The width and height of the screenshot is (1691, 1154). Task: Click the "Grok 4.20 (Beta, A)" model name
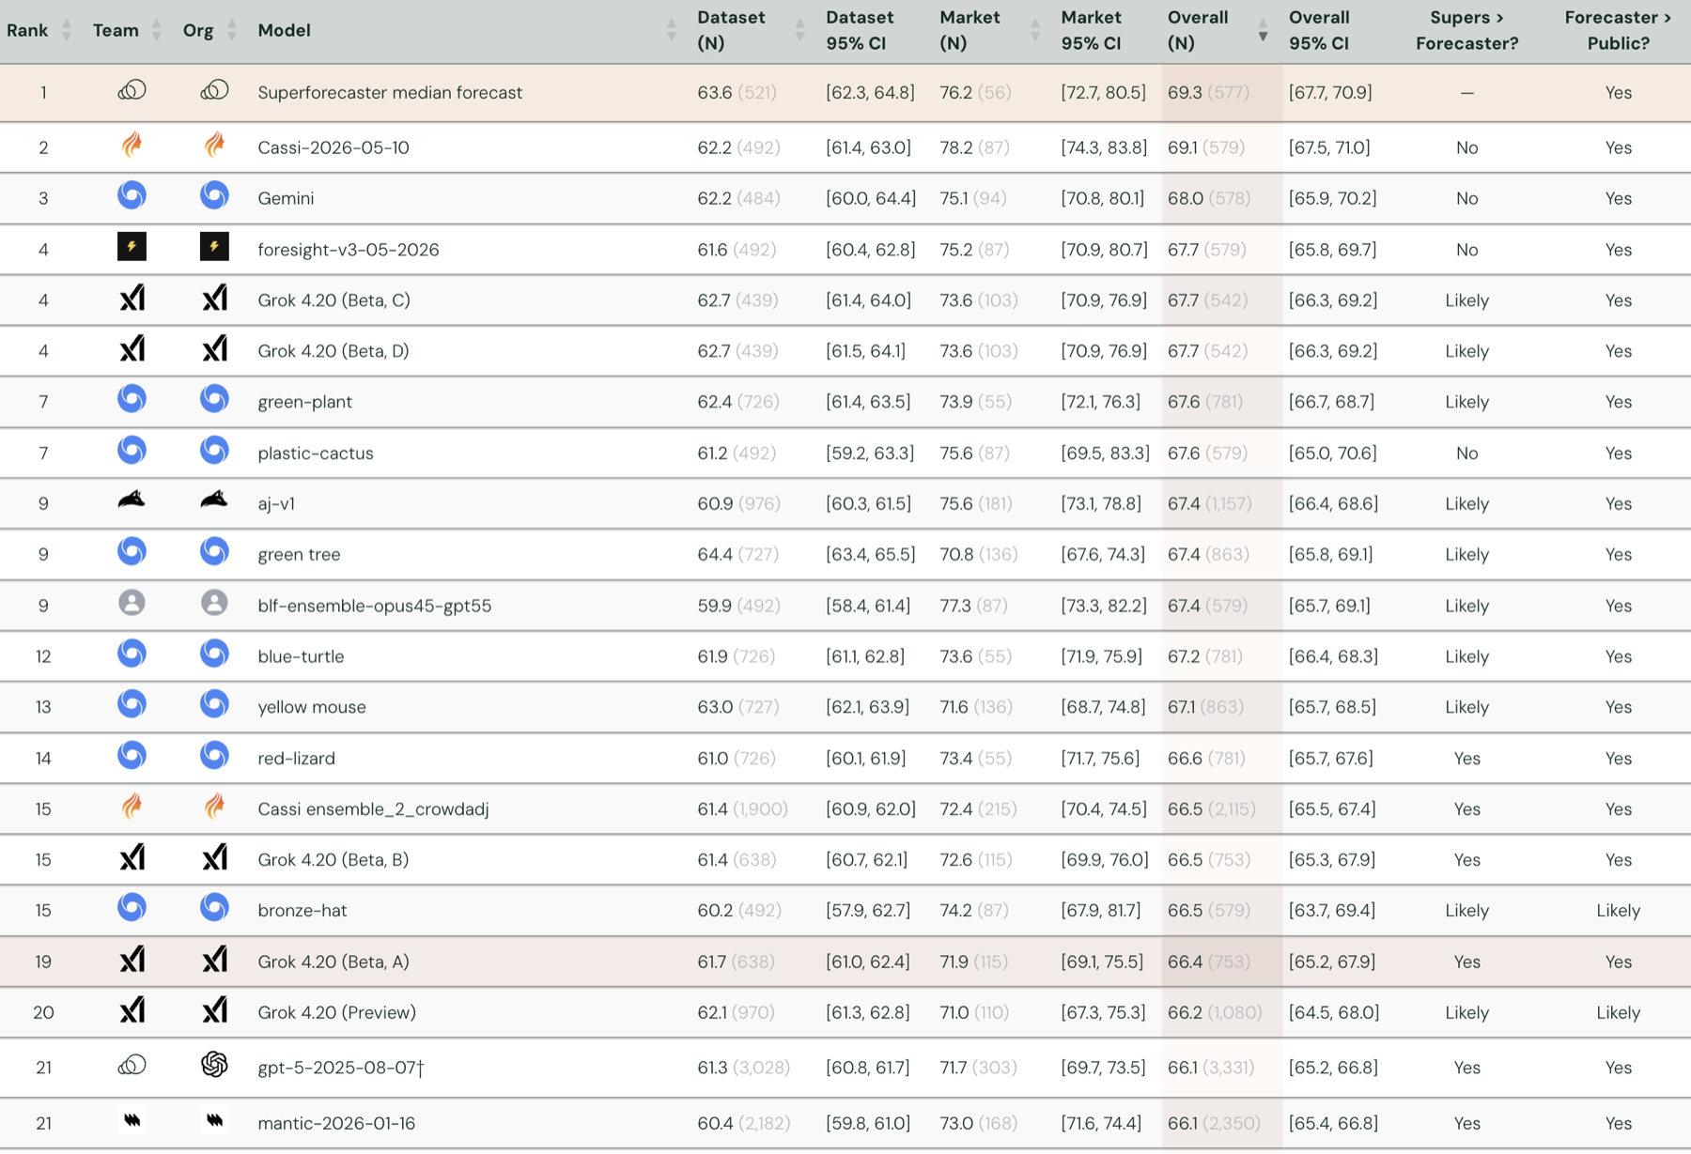coord(334,962)
